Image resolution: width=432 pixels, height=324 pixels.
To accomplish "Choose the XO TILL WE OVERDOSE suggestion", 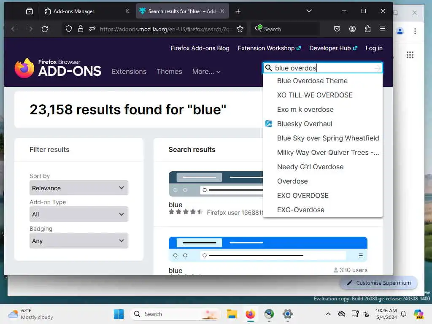I will click(323, 95).
